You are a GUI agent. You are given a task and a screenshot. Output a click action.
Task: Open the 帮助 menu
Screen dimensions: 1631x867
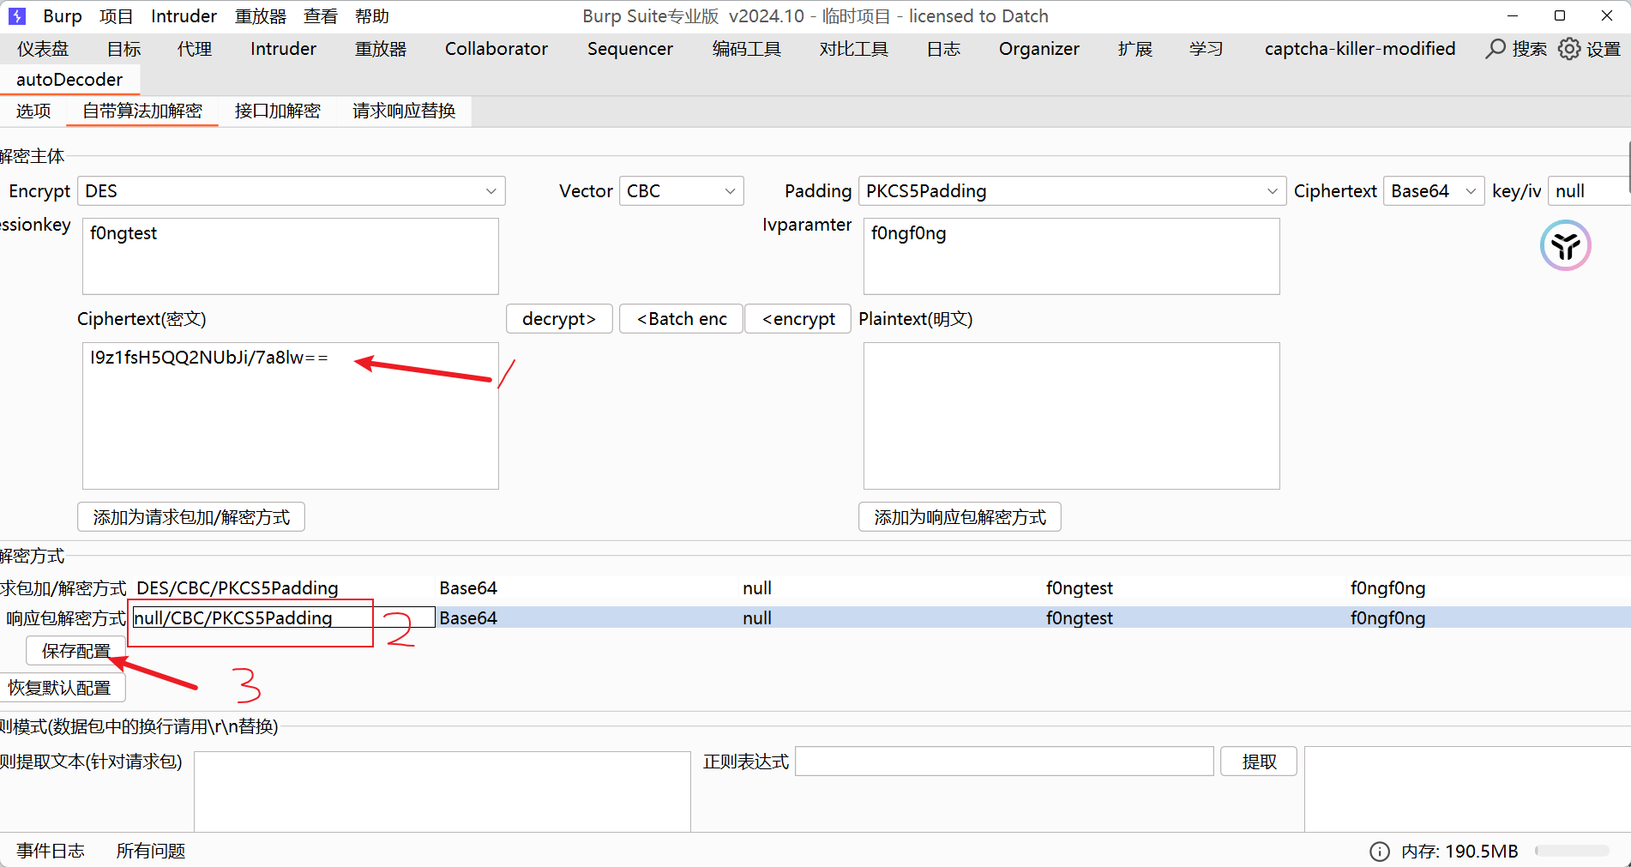coord(372,16)
